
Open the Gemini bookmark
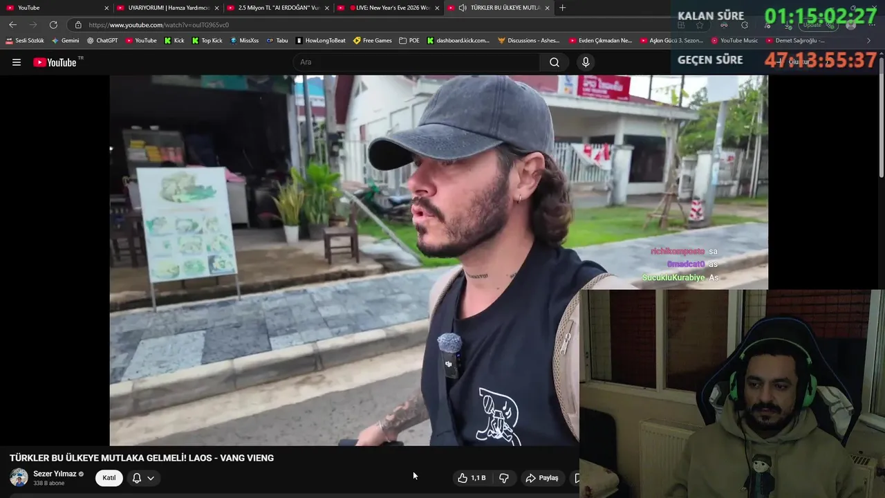click(x=65, y=41)
